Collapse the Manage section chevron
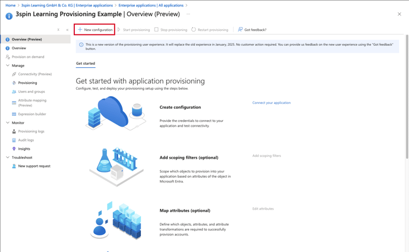The width and height of the screenshot is (409, 252). tap(8, 65)
